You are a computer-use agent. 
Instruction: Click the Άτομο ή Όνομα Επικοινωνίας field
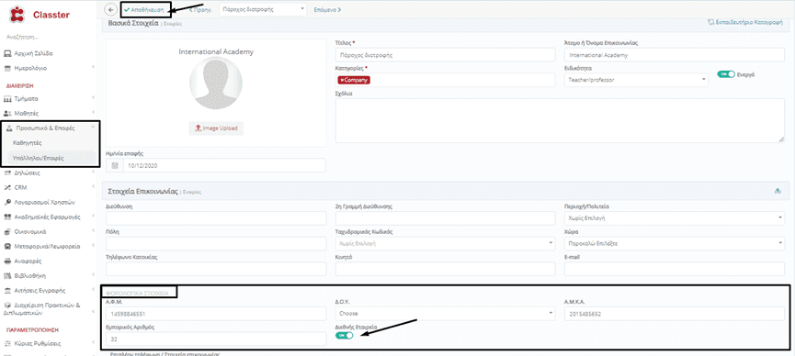[x=675, y=55]
